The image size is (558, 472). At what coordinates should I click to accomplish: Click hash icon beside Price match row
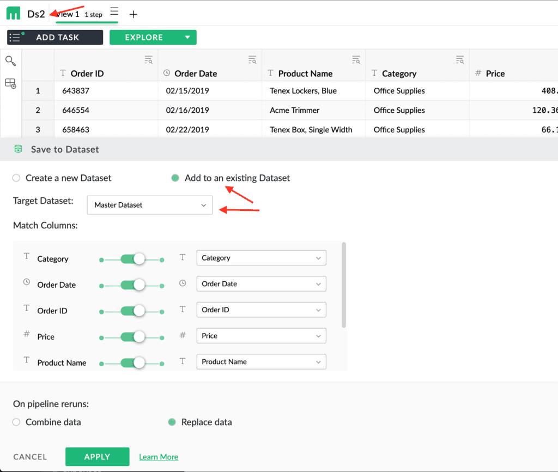point(27,334)
